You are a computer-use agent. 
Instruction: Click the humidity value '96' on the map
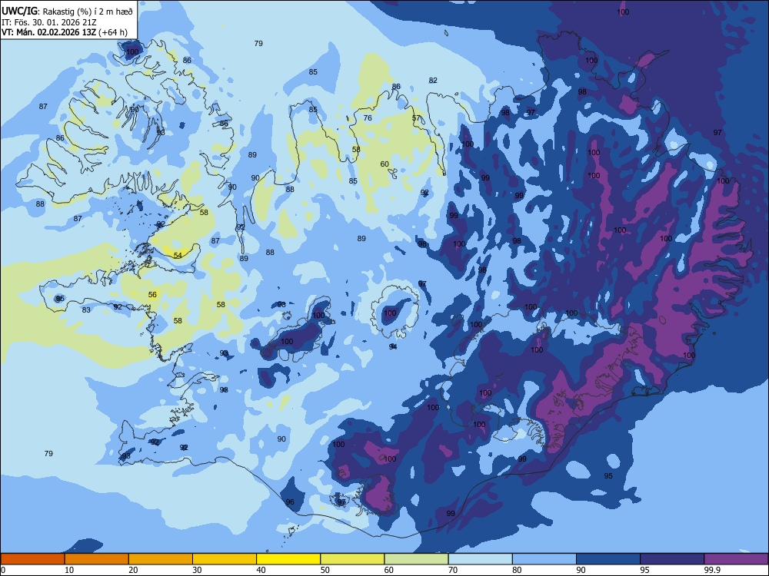pyautogui.click(x=290, y=502)
